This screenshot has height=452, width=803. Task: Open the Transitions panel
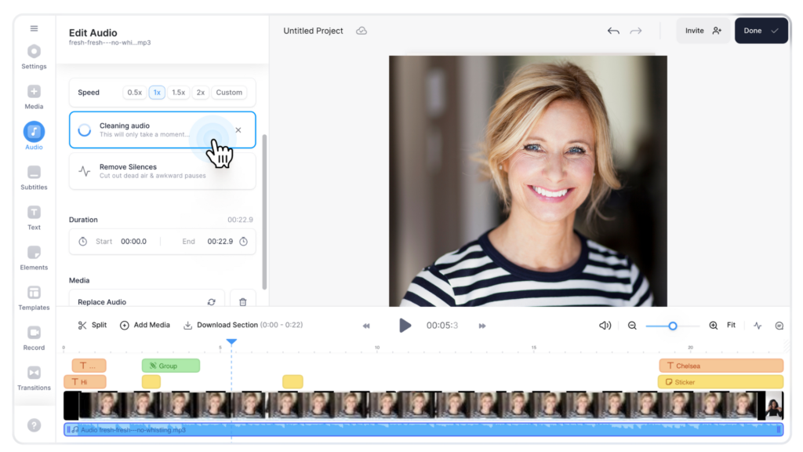tap(34, 378)
